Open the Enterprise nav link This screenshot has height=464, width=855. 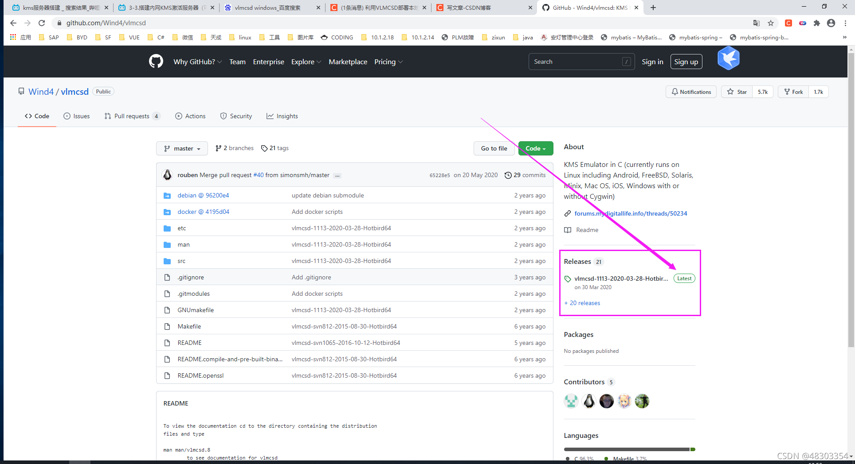pyautogui.click(x=268, y=62)
